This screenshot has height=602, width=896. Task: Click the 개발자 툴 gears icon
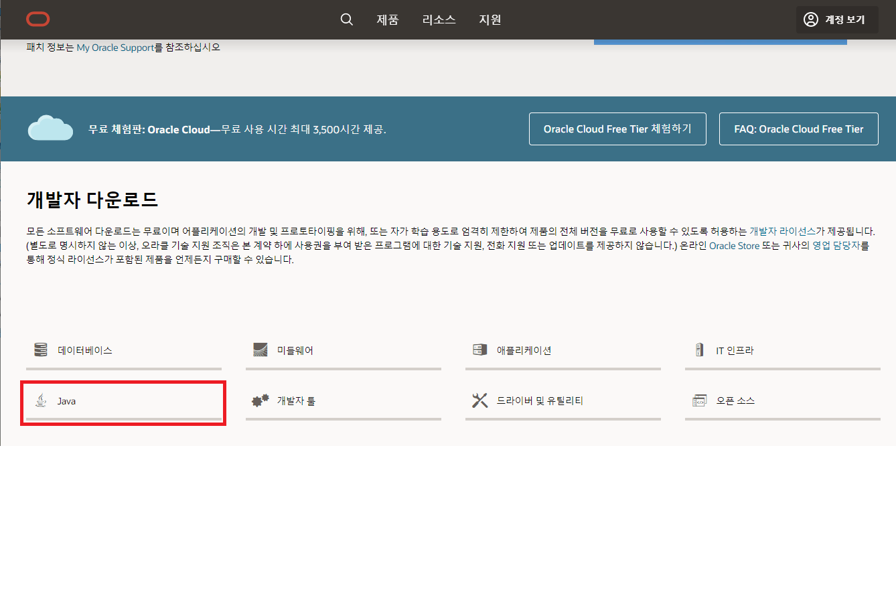pos(260,400)
